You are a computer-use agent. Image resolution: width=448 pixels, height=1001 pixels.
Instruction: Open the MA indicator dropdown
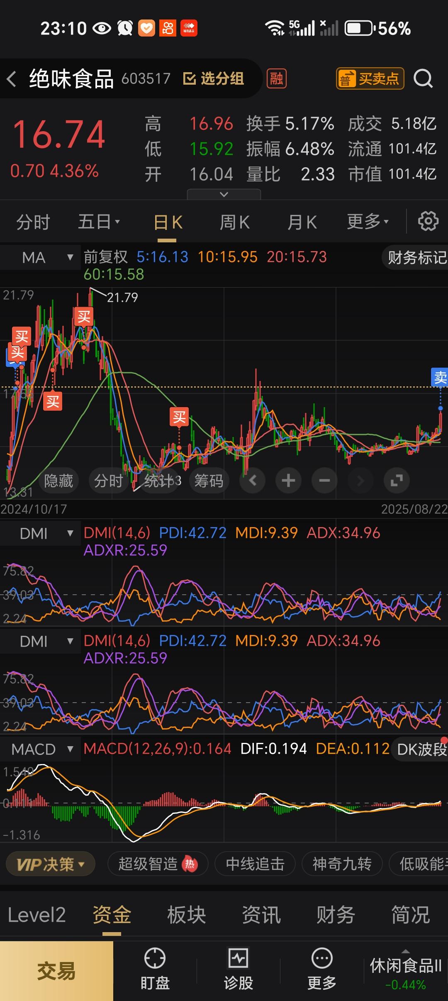pyautogui.click(x=40, y=258)
